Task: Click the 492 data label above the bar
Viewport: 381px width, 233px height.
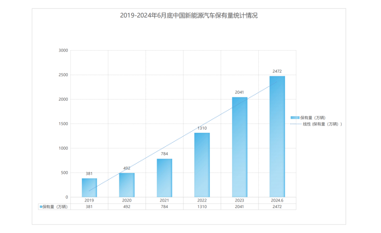Action: click(x=127, y=168)
